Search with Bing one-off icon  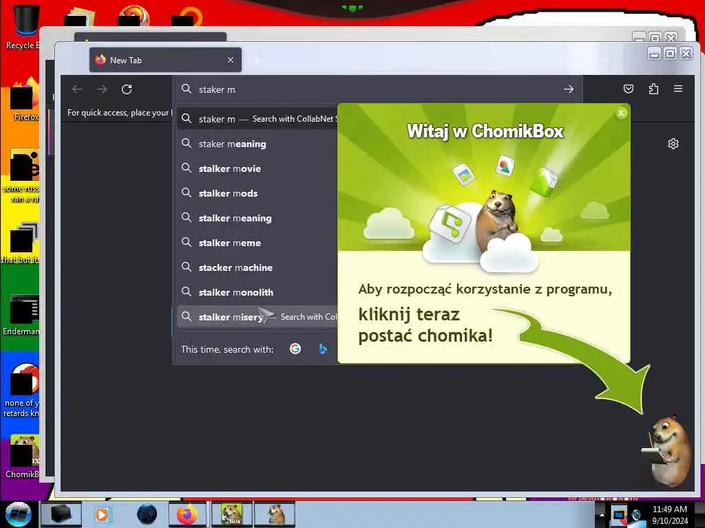(x=322, y=349)
